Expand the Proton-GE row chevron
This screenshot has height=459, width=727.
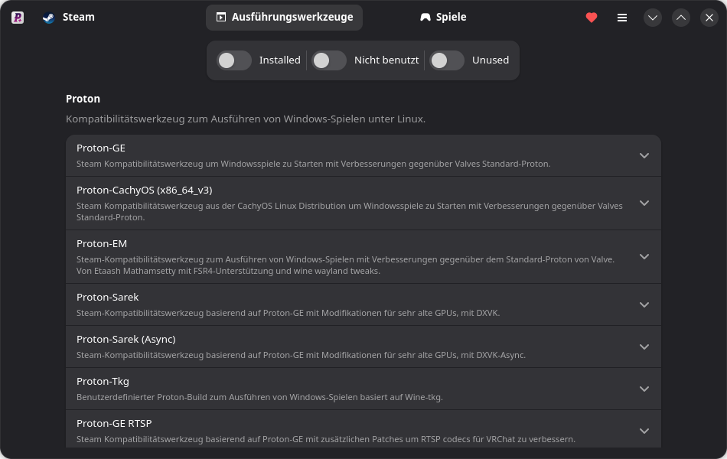coord(644,156)
